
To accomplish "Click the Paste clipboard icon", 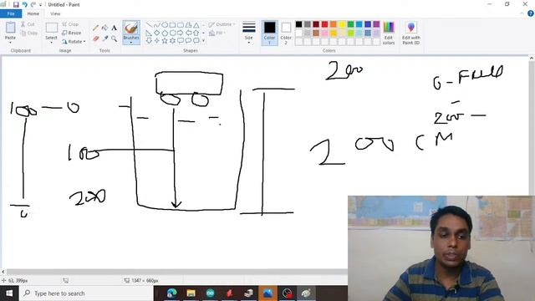I will click(x=11, y=28).
